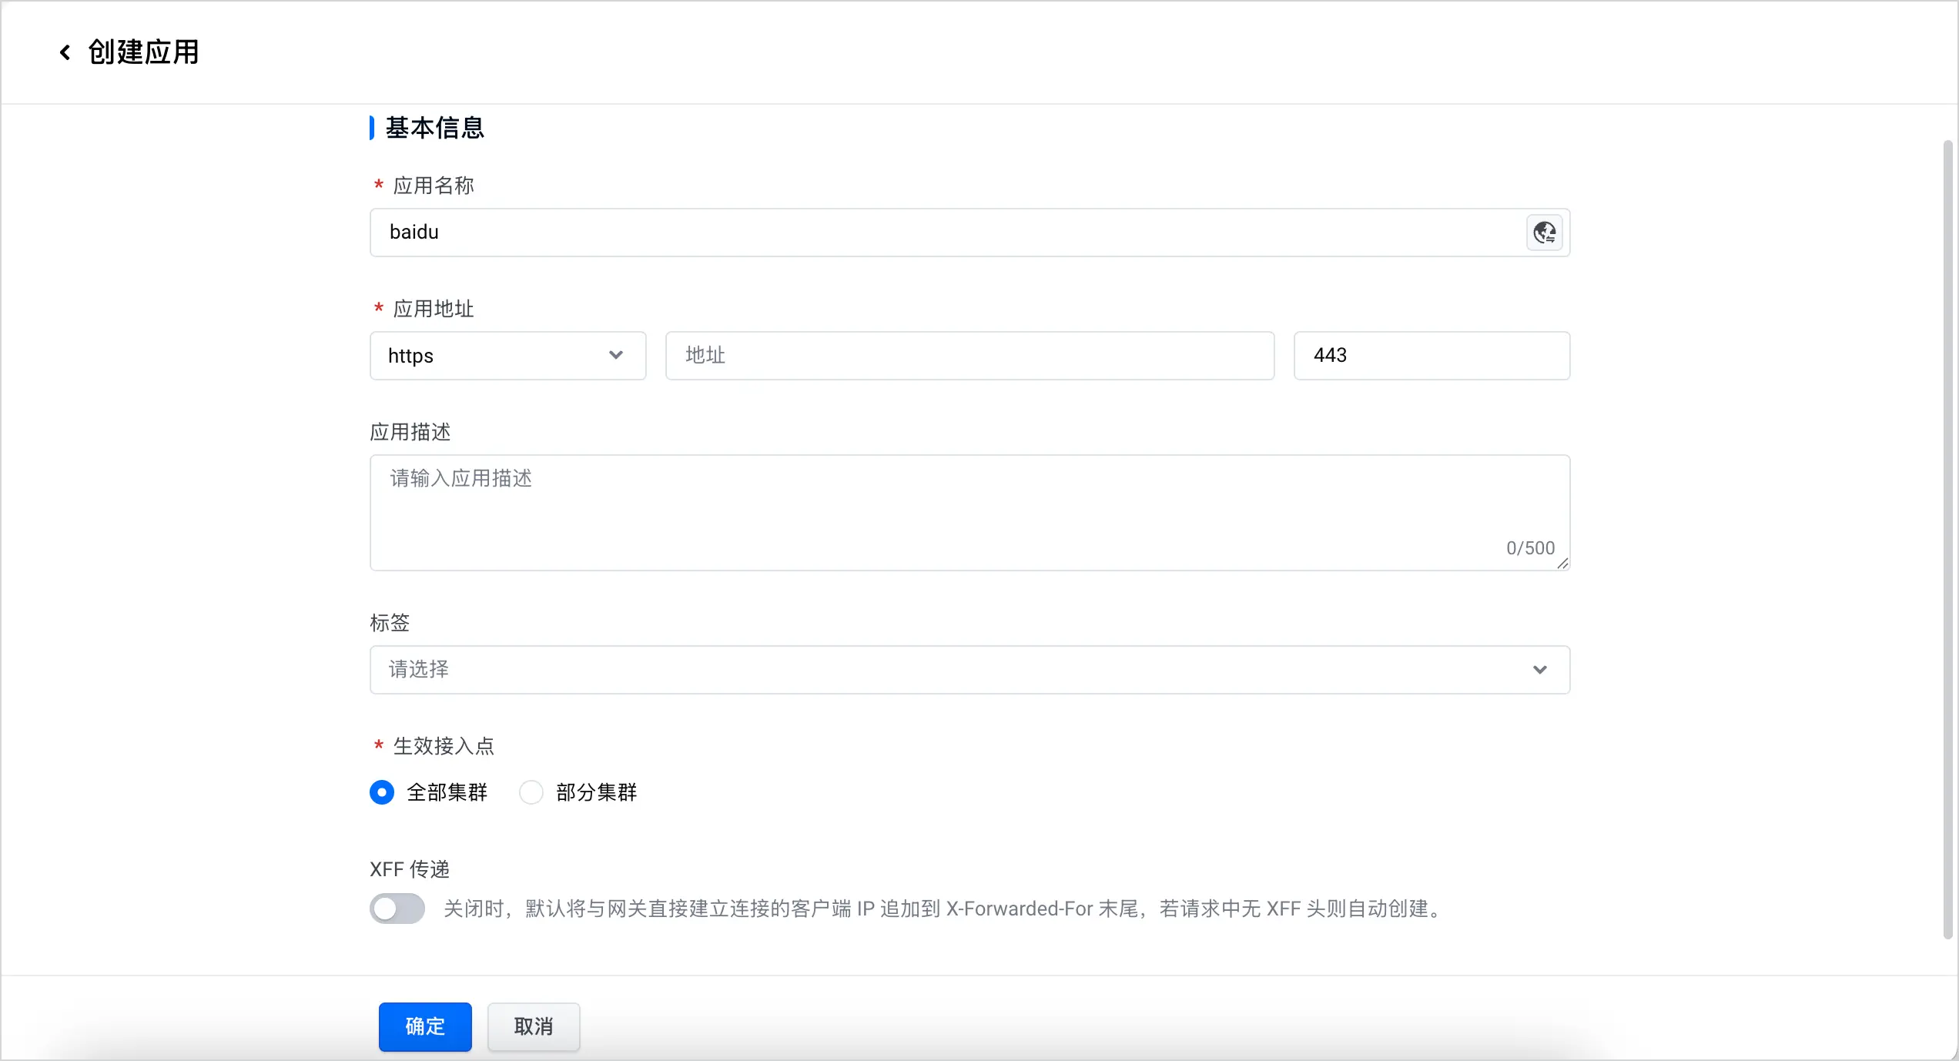
Task: Click the vertical scrollbar on the right
Action: [1947, 539]
